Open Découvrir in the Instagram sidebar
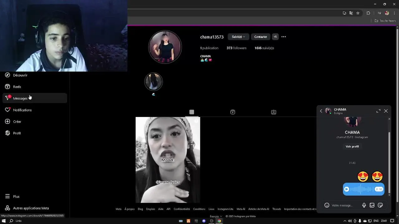This screenshot has width=399, height=224. pyautogui.click(x=35, y=75)
